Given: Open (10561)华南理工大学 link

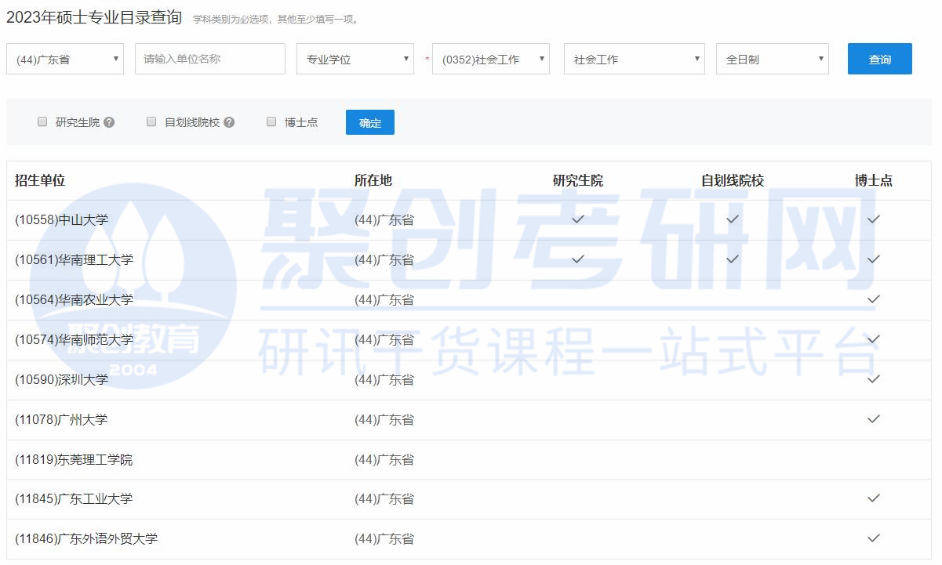Looking at the screenshot, I should (74, 259).
